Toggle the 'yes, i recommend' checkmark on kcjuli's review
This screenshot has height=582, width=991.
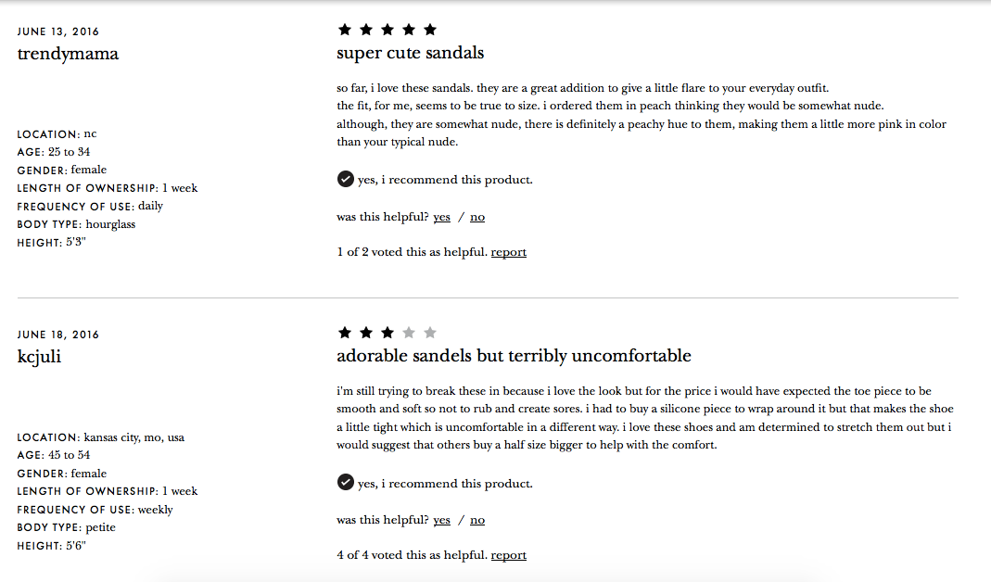point(344,483)
